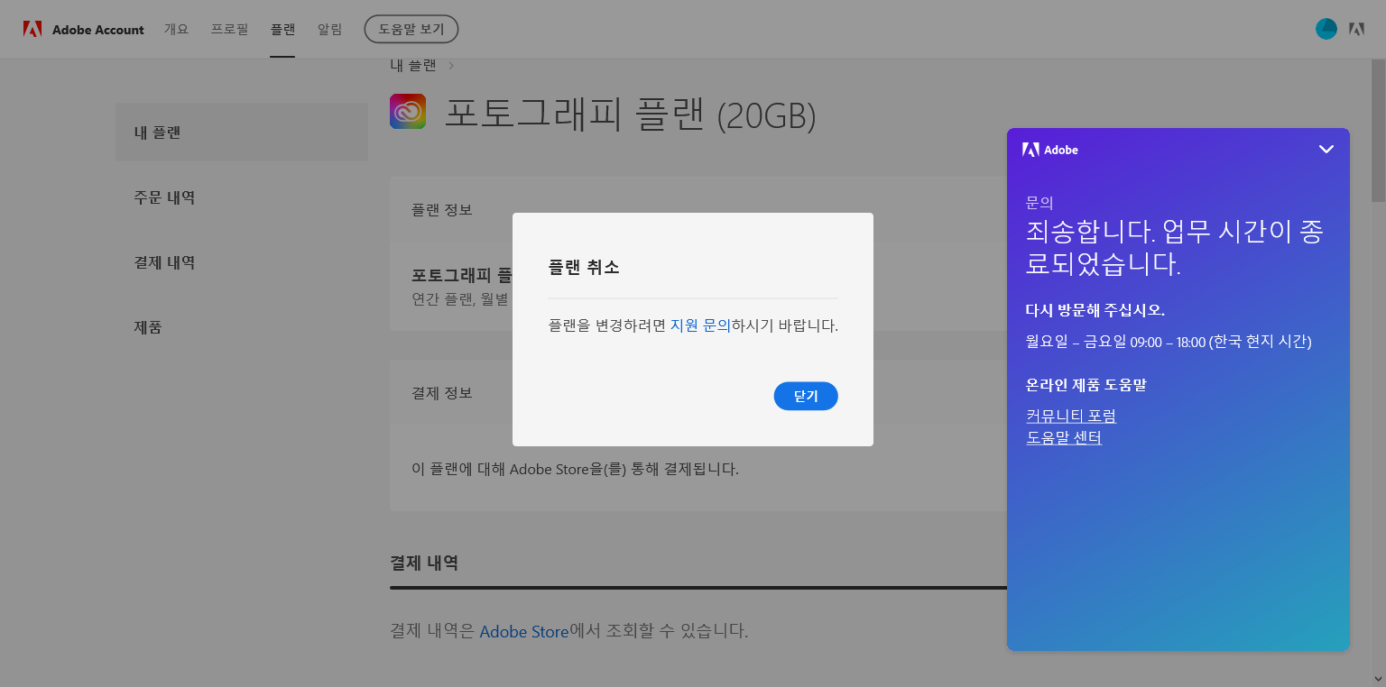1386x687 pixels.
Task: Follow the 지원 문의 link
Action: [x=699, y=325]
